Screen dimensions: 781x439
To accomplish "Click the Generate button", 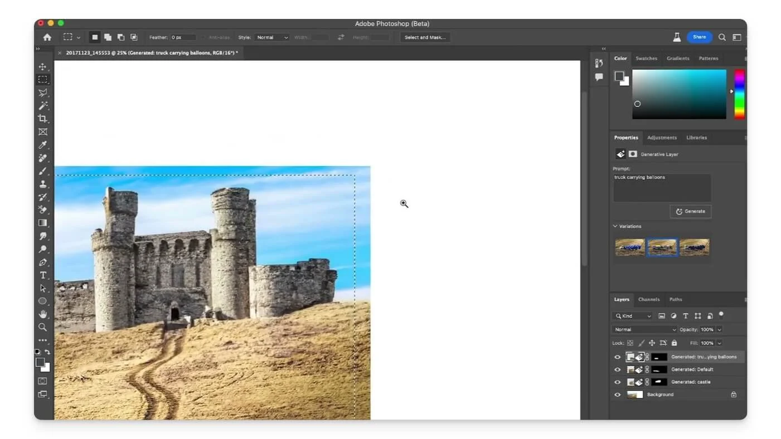I will pos(690,212).
